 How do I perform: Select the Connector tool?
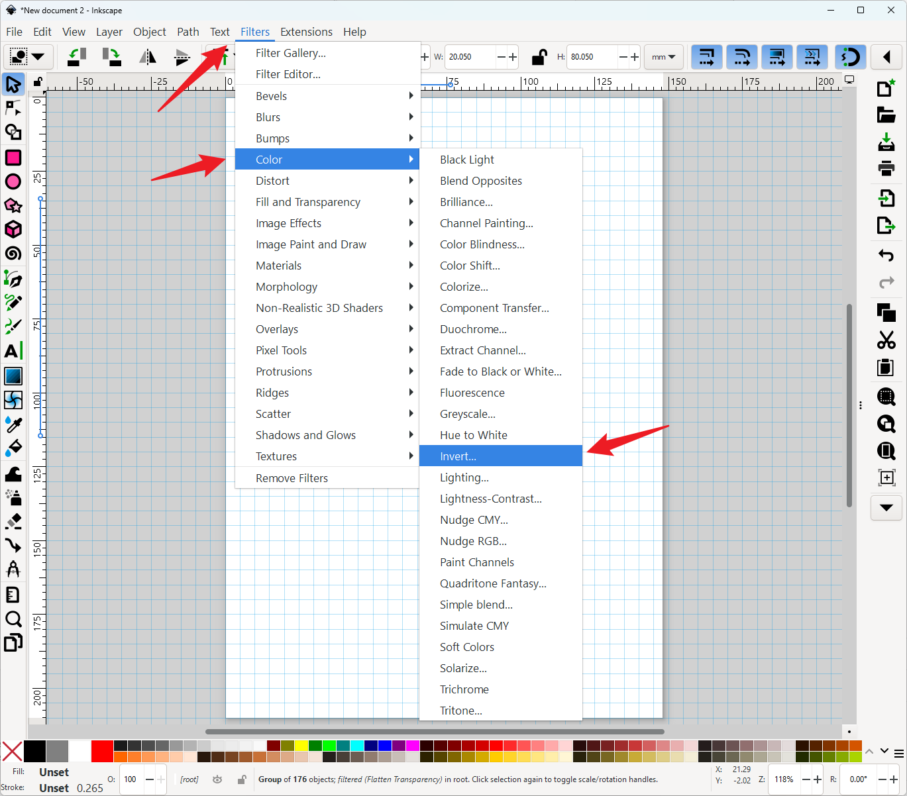coord(13,545)
